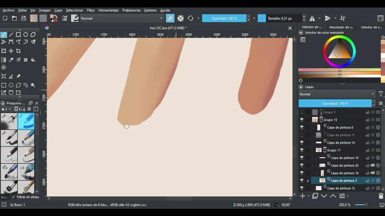Toggle preserve alpha
The width and height of the screenshot is (385, 216).
point(180,18)
